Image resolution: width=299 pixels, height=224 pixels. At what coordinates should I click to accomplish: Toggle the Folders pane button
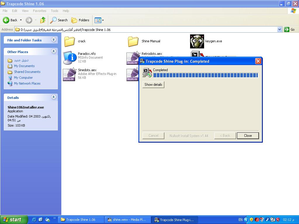point(80,20)
